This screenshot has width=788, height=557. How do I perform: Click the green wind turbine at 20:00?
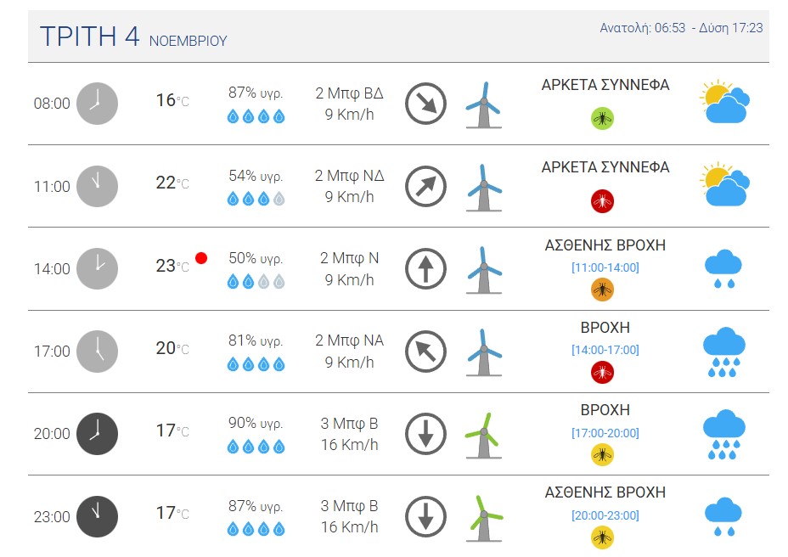[x=484, y=436]
